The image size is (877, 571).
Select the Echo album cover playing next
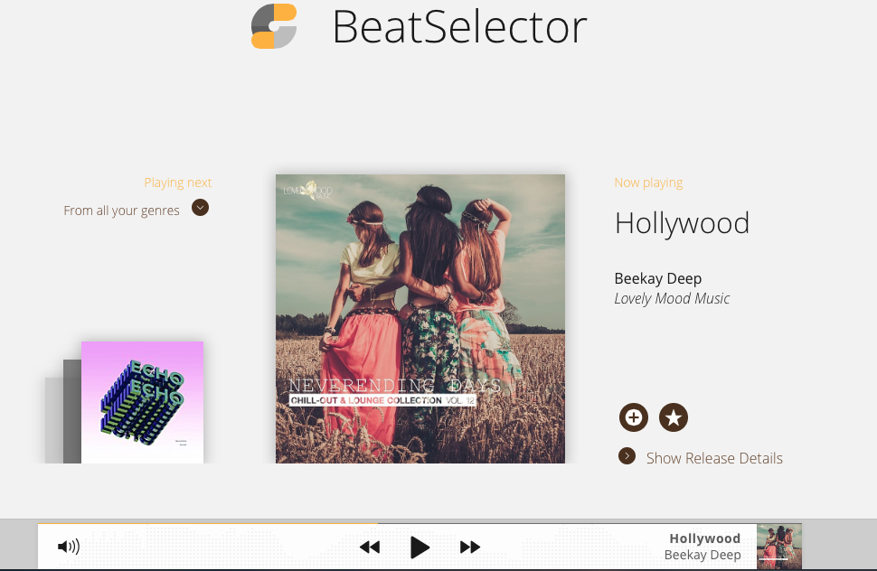142,402
